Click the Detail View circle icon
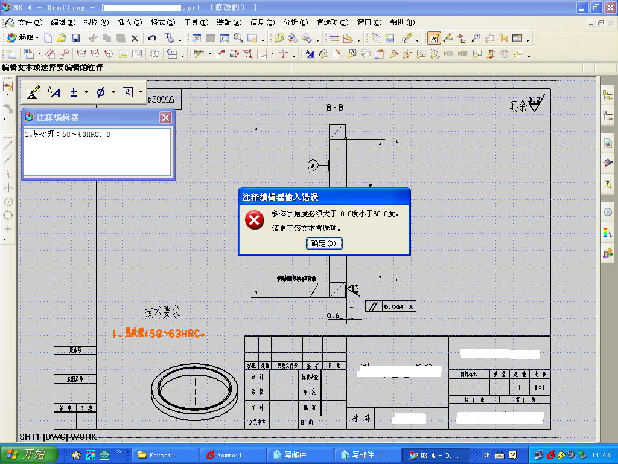This screenshot has height=464, width=618. pos(64,54)
